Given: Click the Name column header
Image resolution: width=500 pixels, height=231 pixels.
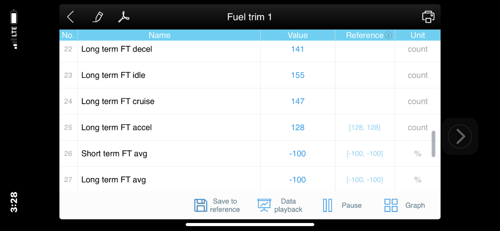Looking at the screenshot, I should 159,35.
